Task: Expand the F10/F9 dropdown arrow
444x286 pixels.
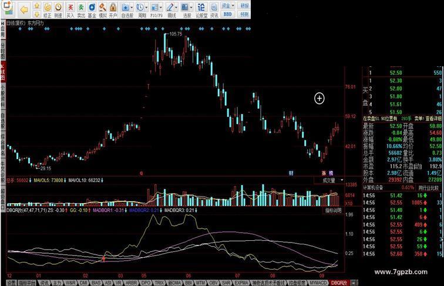Action: pyautogui.click(x=161, y=8)
